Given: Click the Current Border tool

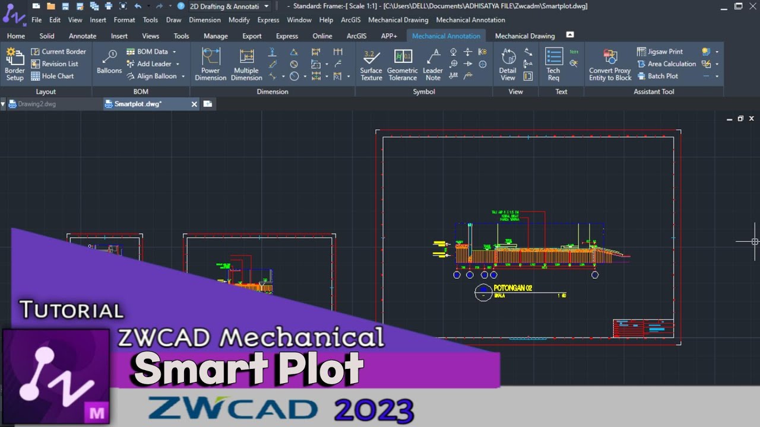Looking at the screenshot, I should click(58, 52).
